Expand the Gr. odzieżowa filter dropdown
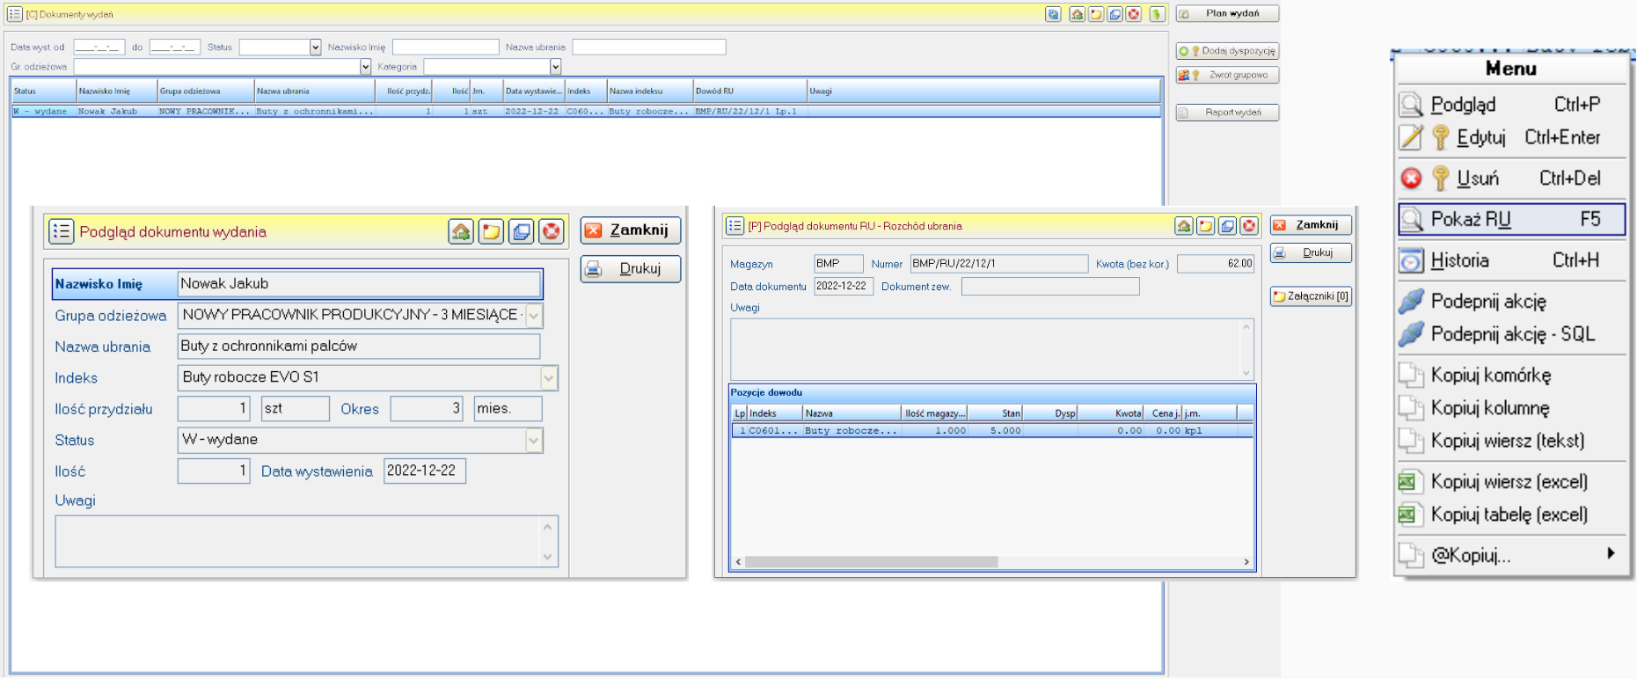This screenshot has width=1637, height=679. (x=365, y=67)
